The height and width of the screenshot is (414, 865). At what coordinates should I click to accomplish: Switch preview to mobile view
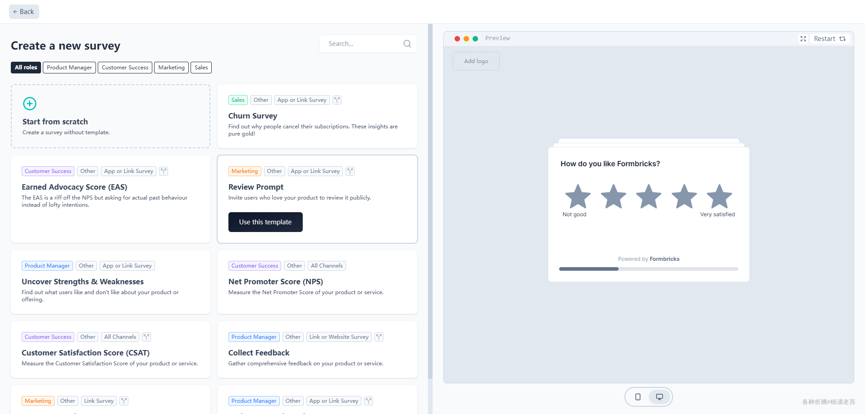pyautogui.click(x=638, y=397)
